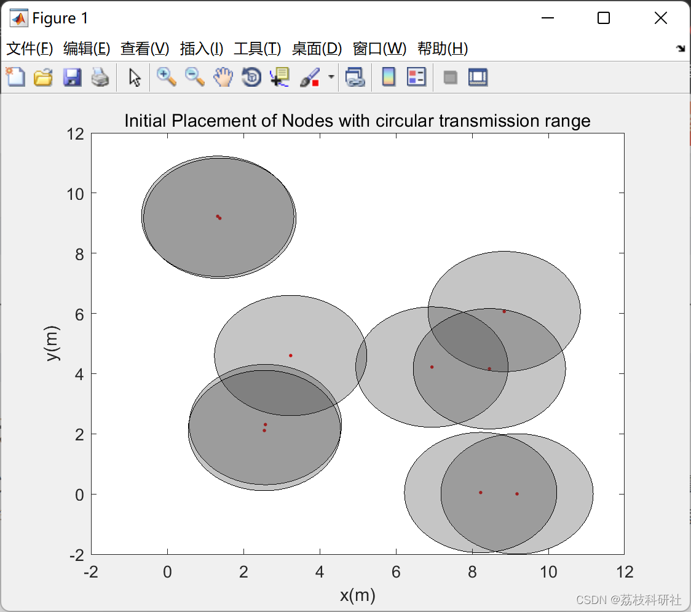Open the Brush color dropdown arrow

331,77
